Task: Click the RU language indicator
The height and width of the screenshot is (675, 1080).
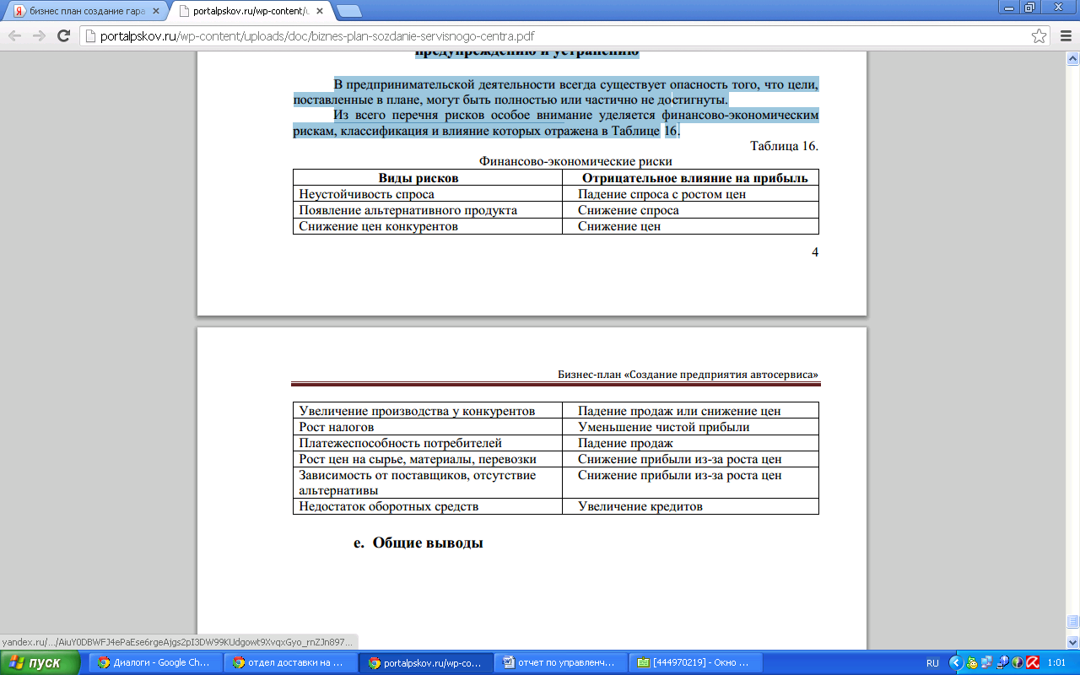Action: (932, 663)
